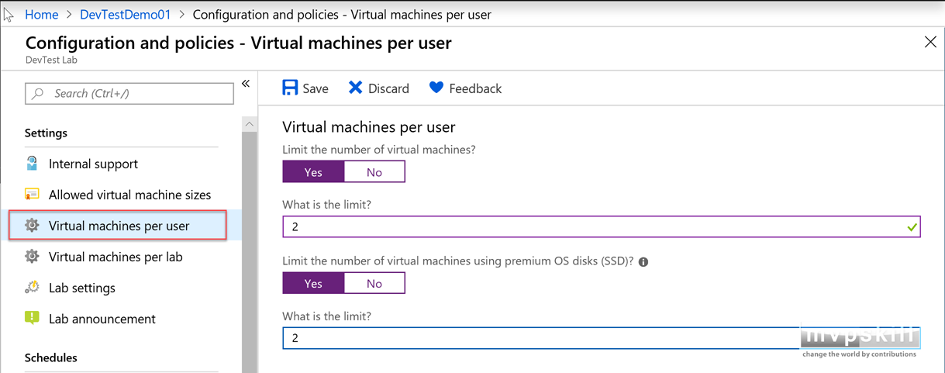Click the Discard X icon
This screenshot has height=373, width=945.
[x=355, y=88]
